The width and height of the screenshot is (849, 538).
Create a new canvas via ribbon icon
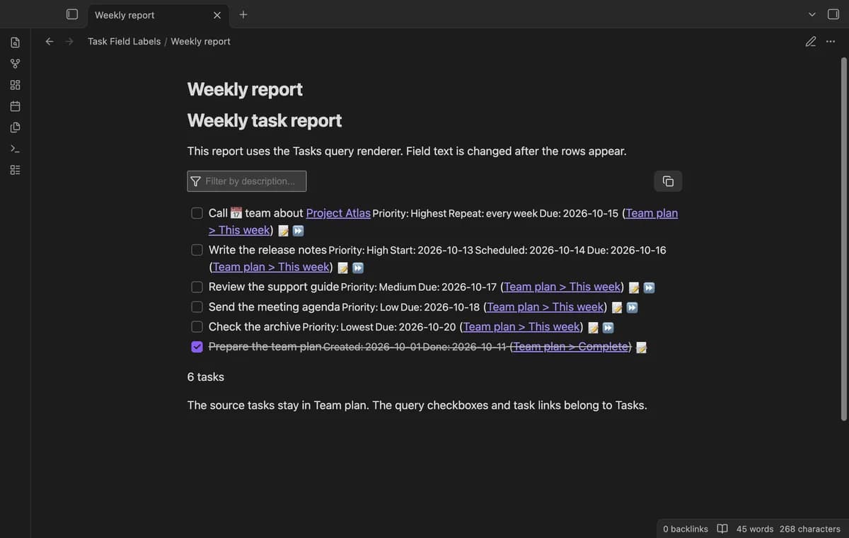point(15,85)
